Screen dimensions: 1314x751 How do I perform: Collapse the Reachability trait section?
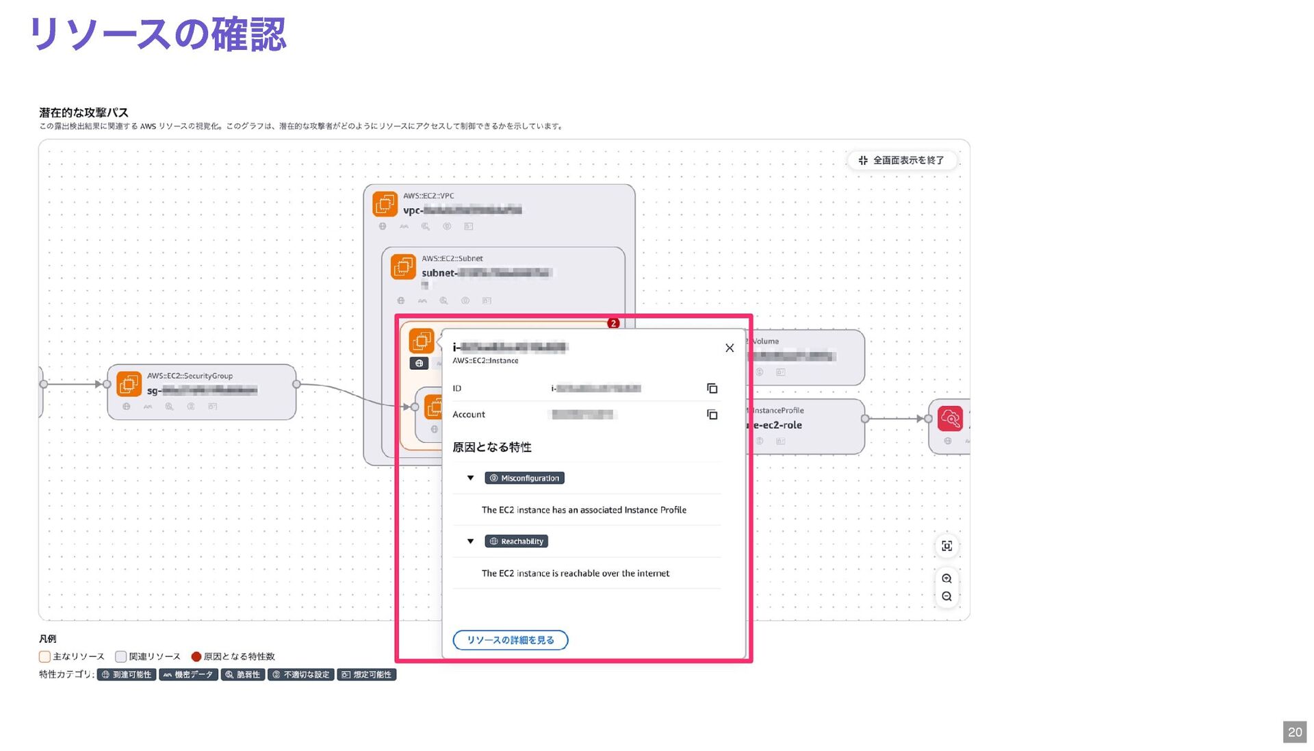(x=470, y=541)
